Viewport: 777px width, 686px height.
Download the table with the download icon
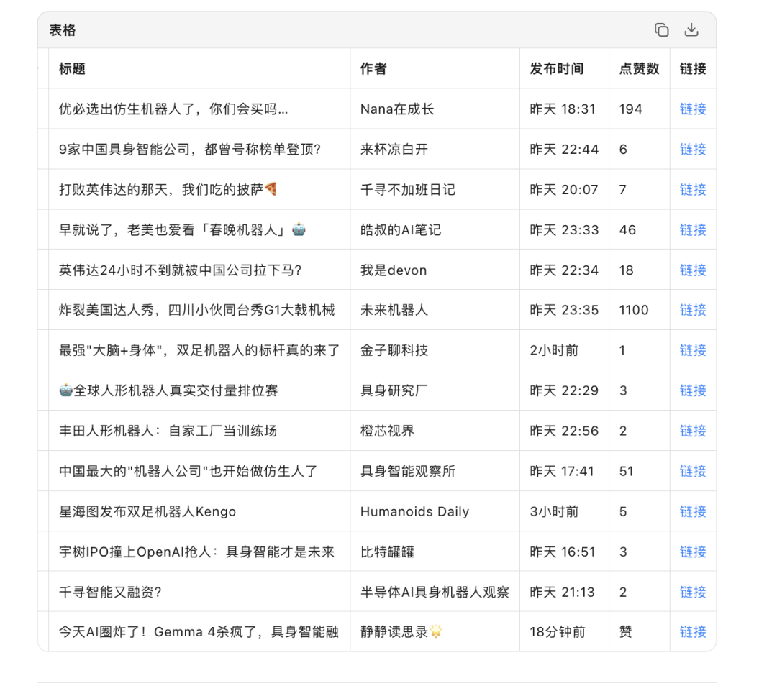[x=691, y=29]
